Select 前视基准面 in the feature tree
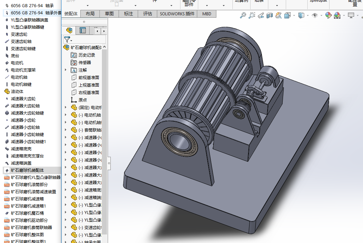The image size is (363, 243). (x=89, y=77)
